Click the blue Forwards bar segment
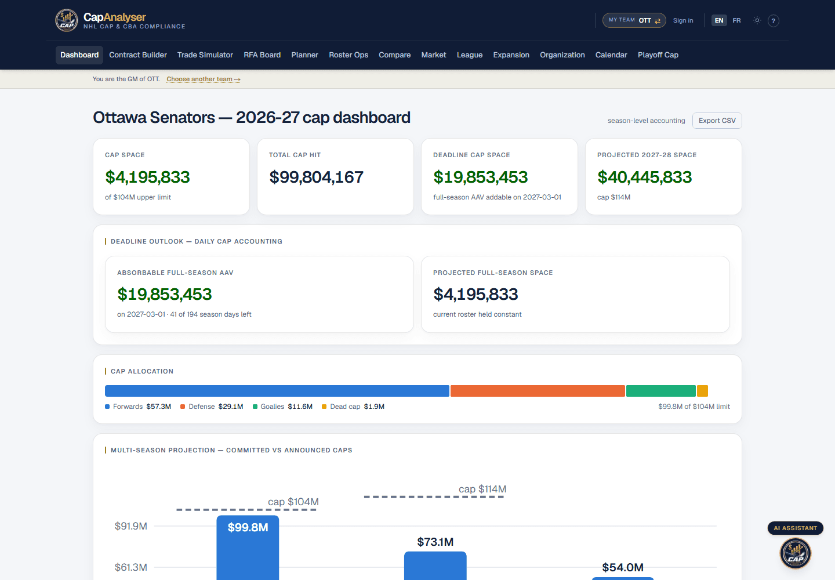This screenshot has height=580, width=835. tap(277, 391)
